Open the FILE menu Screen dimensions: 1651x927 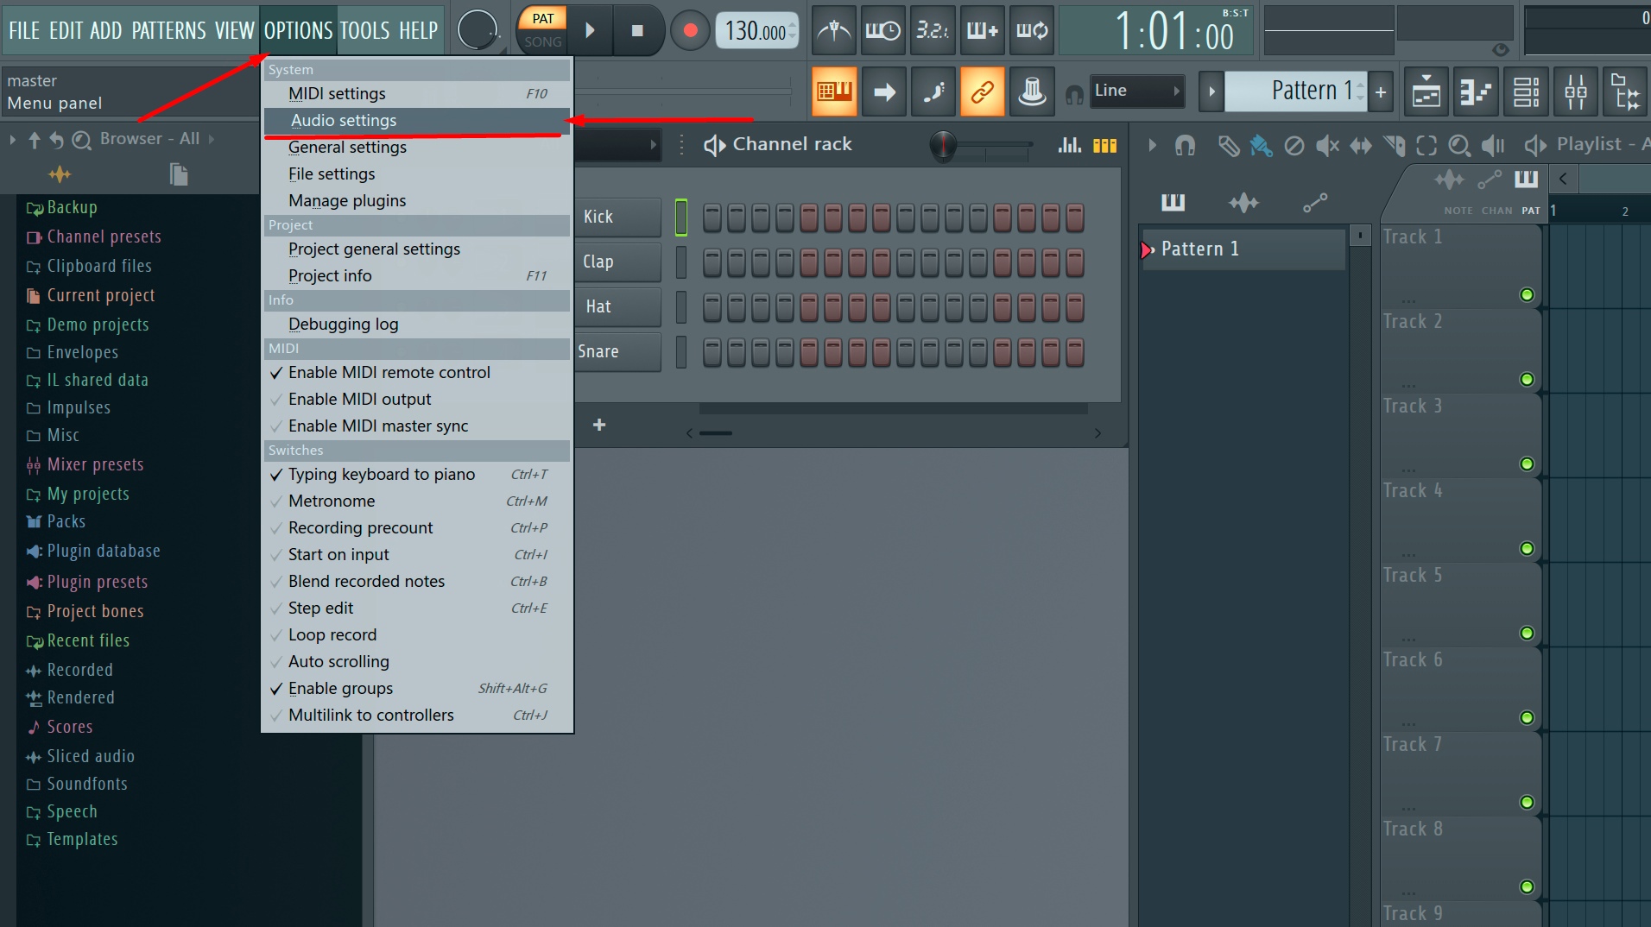(x=24, y=31)
